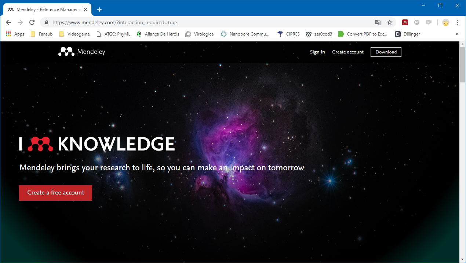Close the Mendeley tab
Screen dimensions: 466x263
pos(85,10)
